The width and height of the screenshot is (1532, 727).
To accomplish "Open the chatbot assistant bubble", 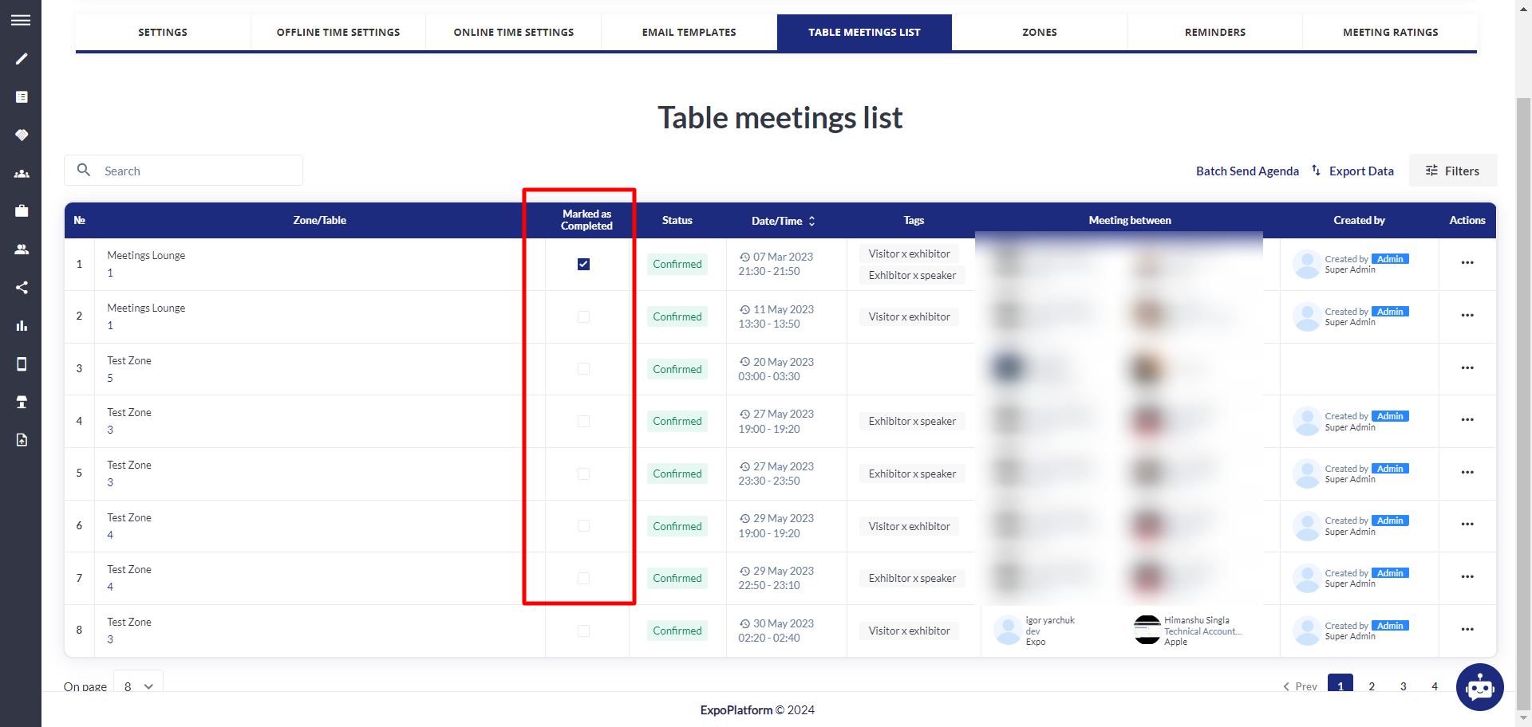I will [x=1480, y=687].
